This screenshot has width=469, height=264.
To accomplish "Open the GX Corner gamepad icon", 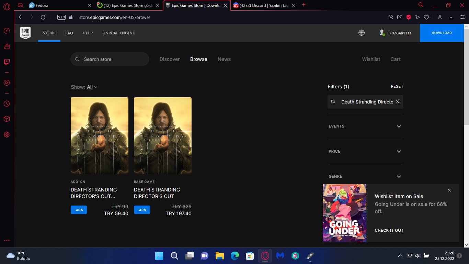I will [x=20, y=5].
